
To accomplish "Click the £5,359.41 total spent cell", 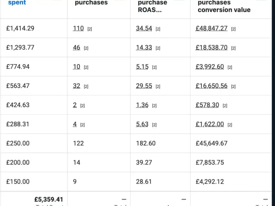I will (x=49, y=199).
